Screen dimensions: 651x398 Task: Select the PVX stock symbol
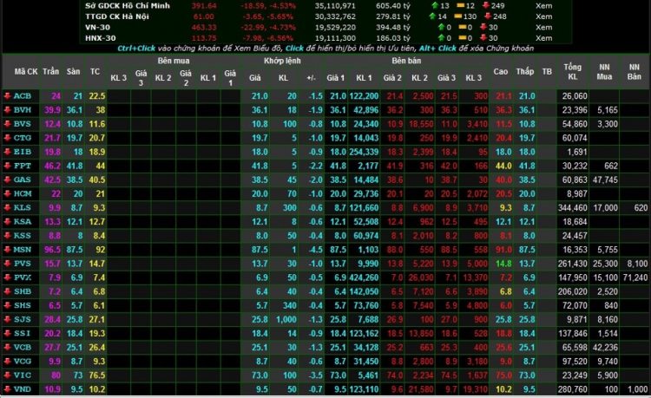pos(23,277)
